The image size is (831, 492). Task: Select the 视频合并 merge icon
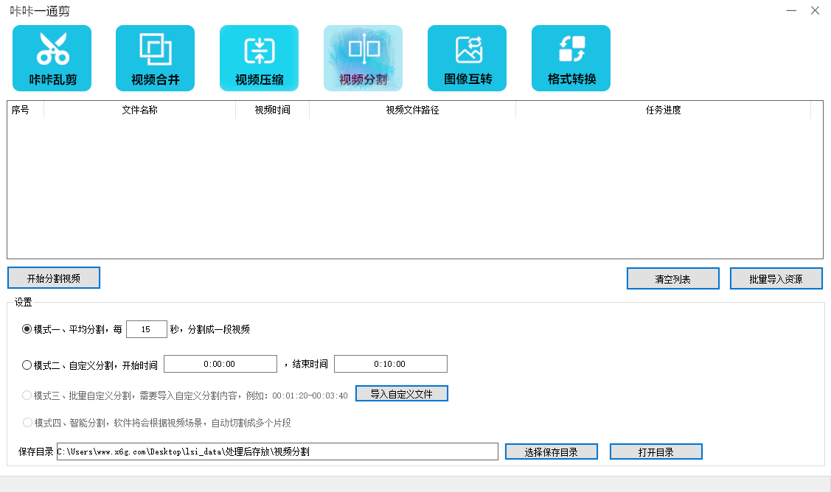pos(155,58)
